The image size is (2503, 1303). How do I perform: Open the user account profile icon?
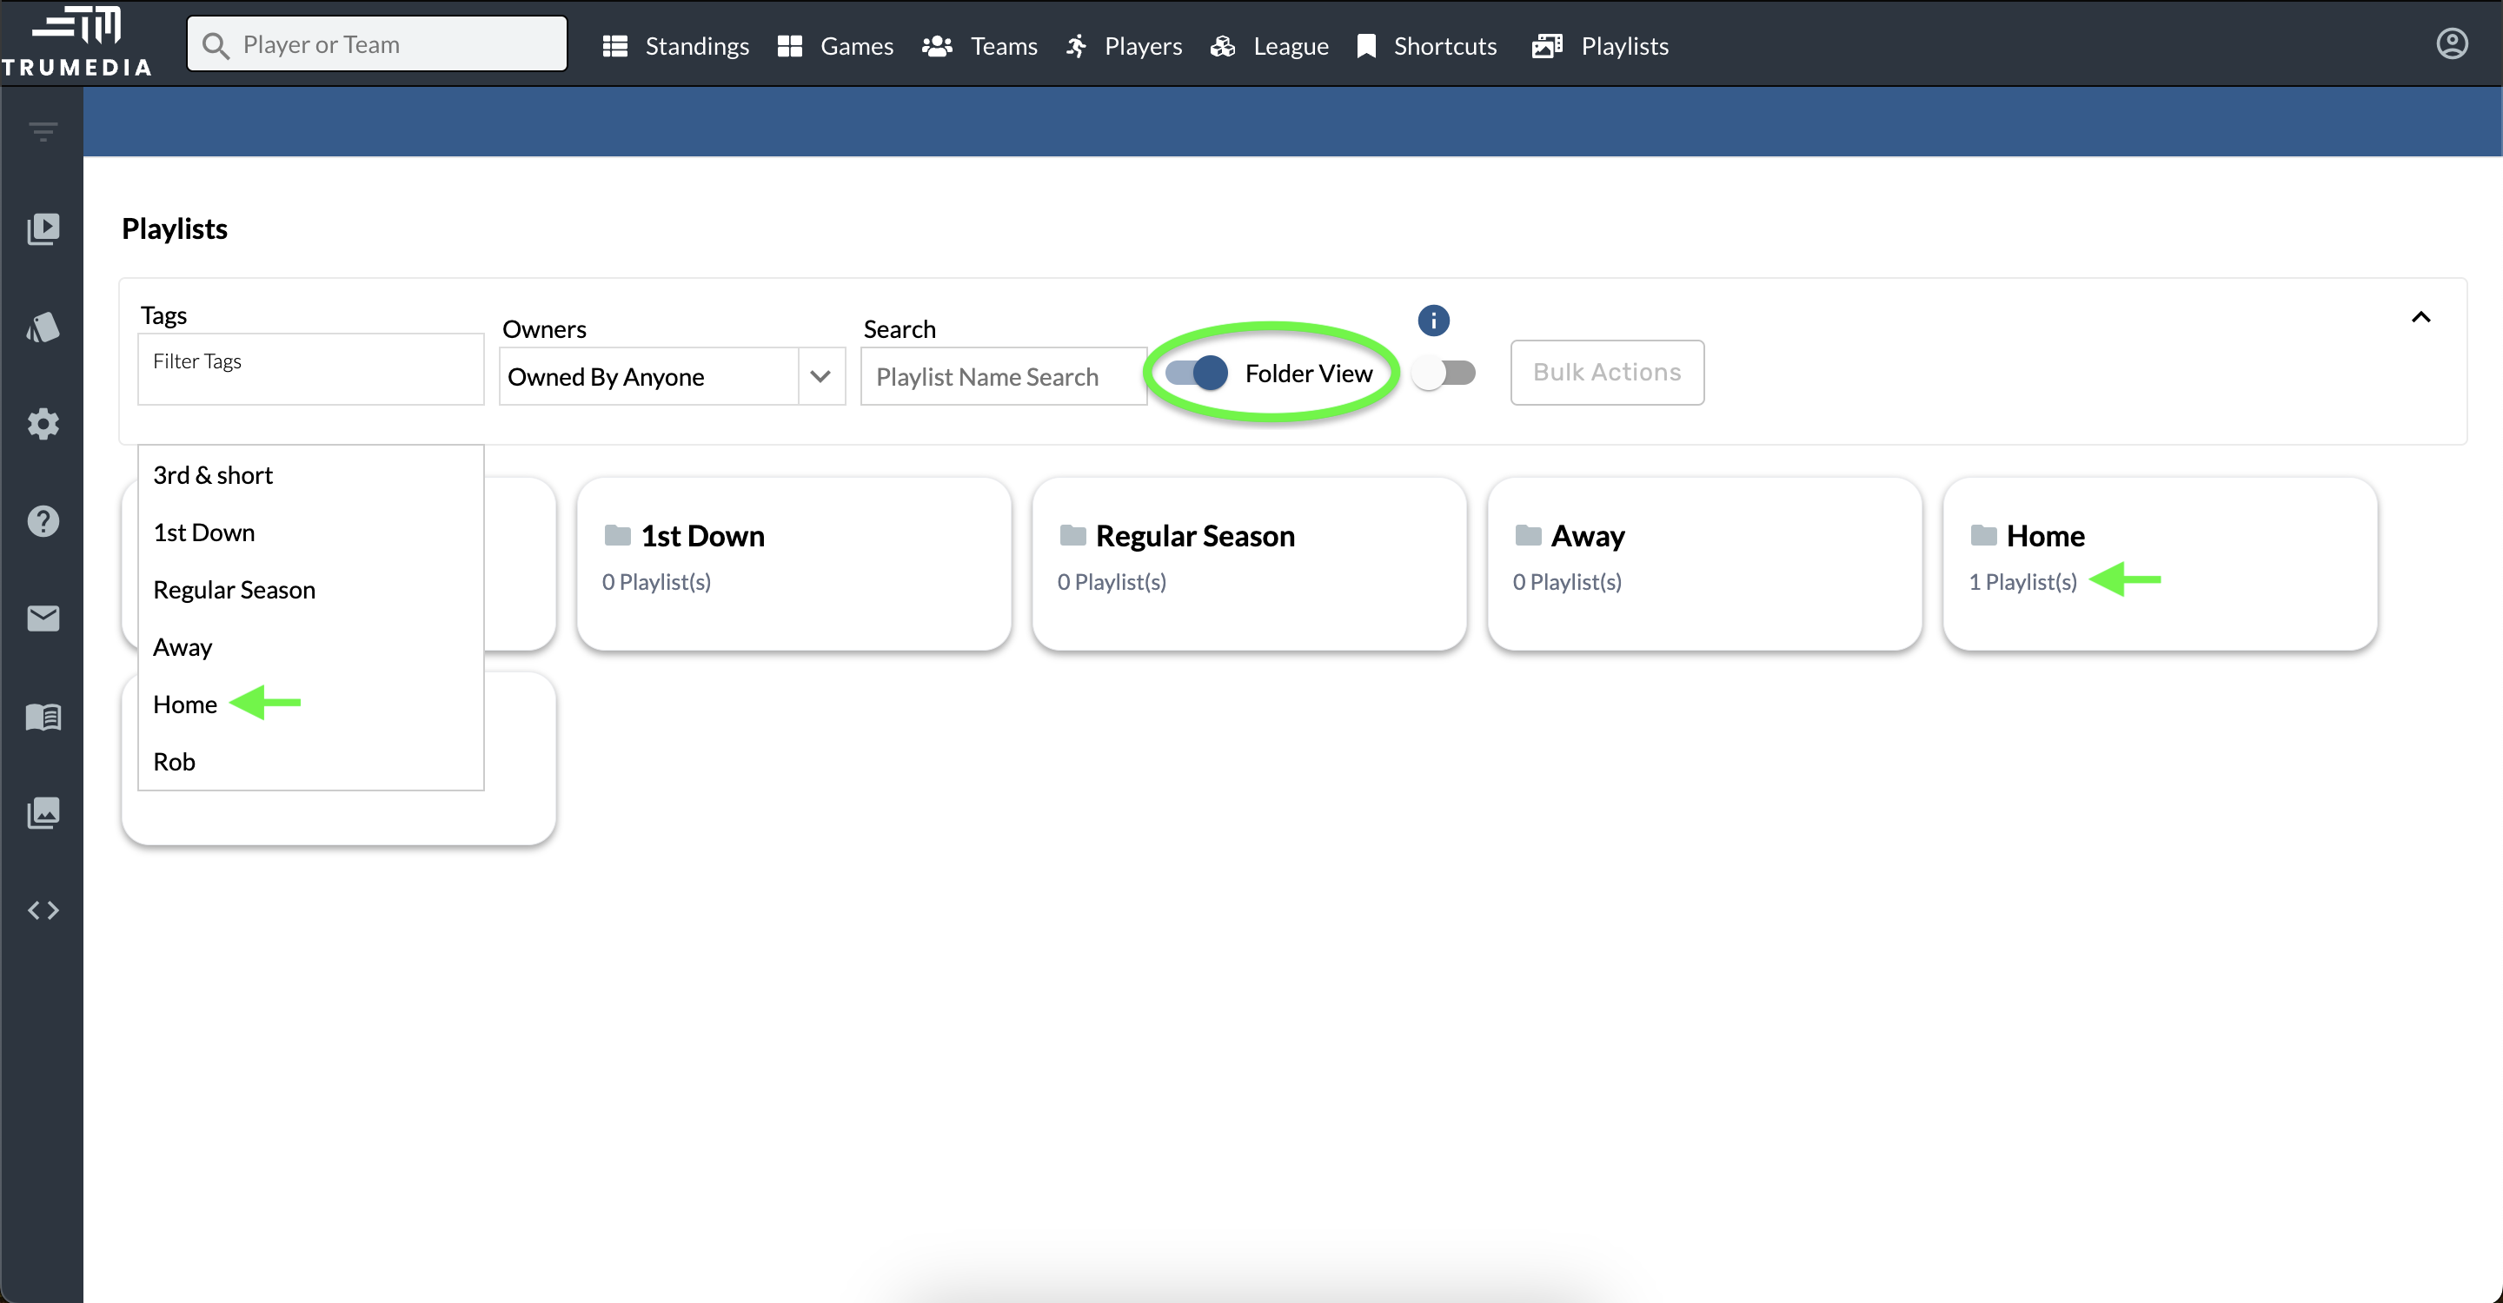point(2452,43)
